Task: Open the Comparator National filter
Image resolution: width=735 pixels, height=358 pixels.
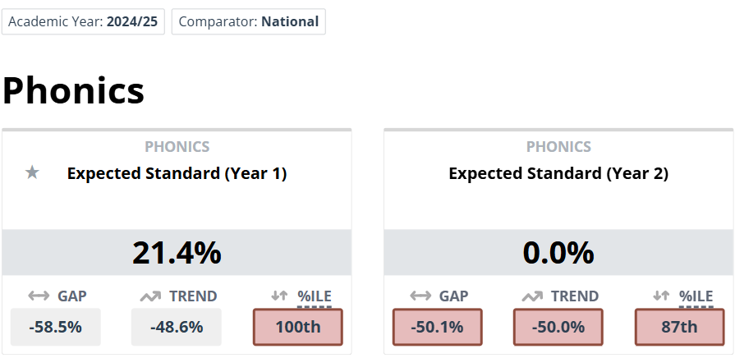Action: click(248, 22)
